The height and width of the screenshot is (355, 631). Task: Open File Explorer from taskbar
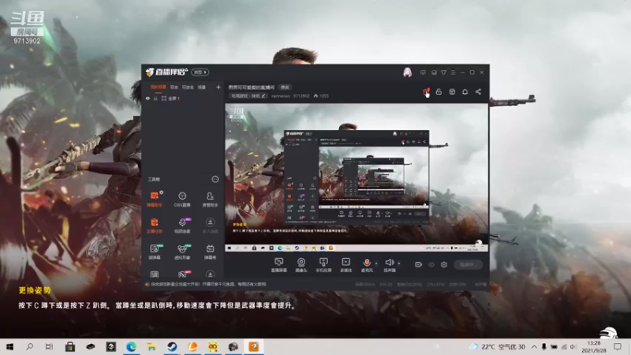[151, 346]
